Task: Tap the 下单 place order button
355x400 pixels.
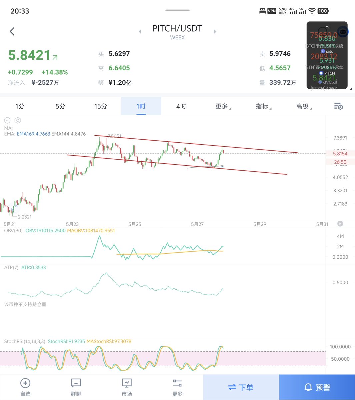Action: click(241, 387)
